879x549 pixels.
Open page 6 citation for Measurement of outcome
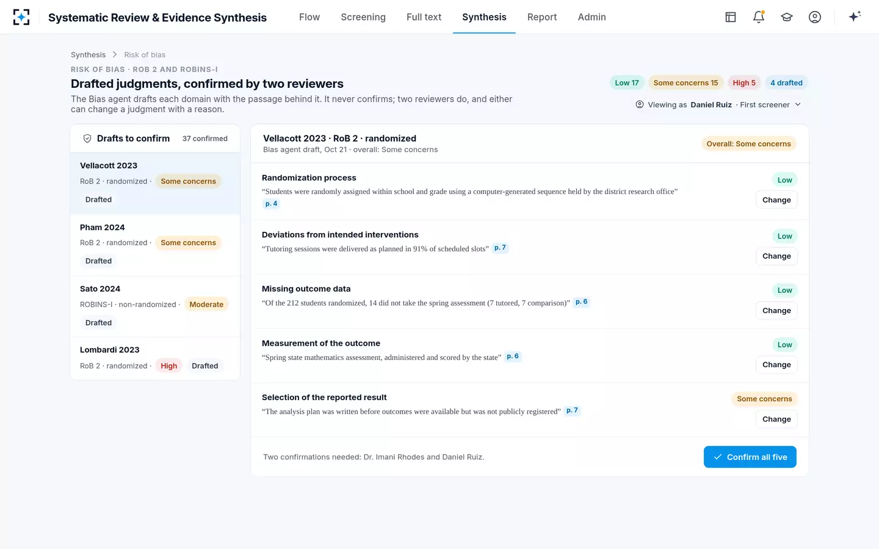[x=513, y=356]
